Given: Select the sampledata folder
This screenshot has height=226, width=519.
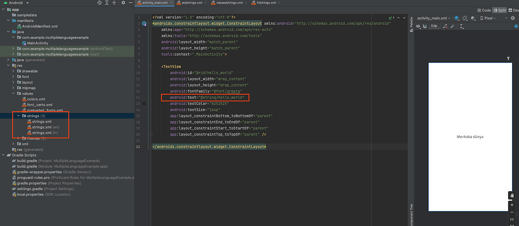Looking at the screenshot, I should pos(25,15).
